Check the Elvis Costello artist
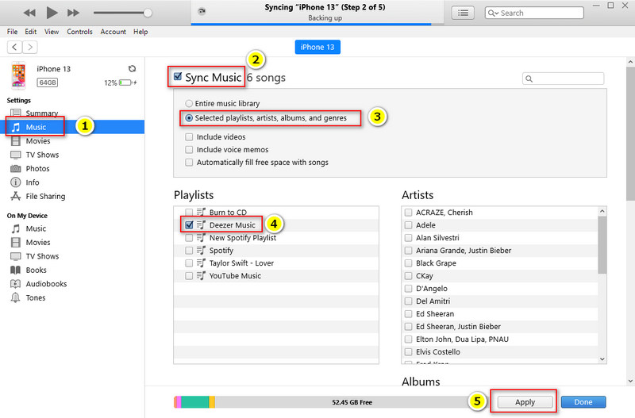Image resolution: width=635 pixels, height=418 pixels. pos(408,352)
